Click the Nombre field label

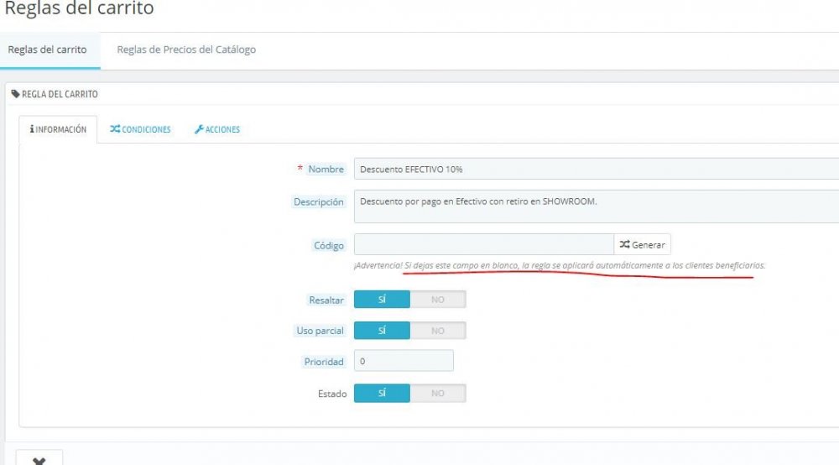tap(326, 169)
